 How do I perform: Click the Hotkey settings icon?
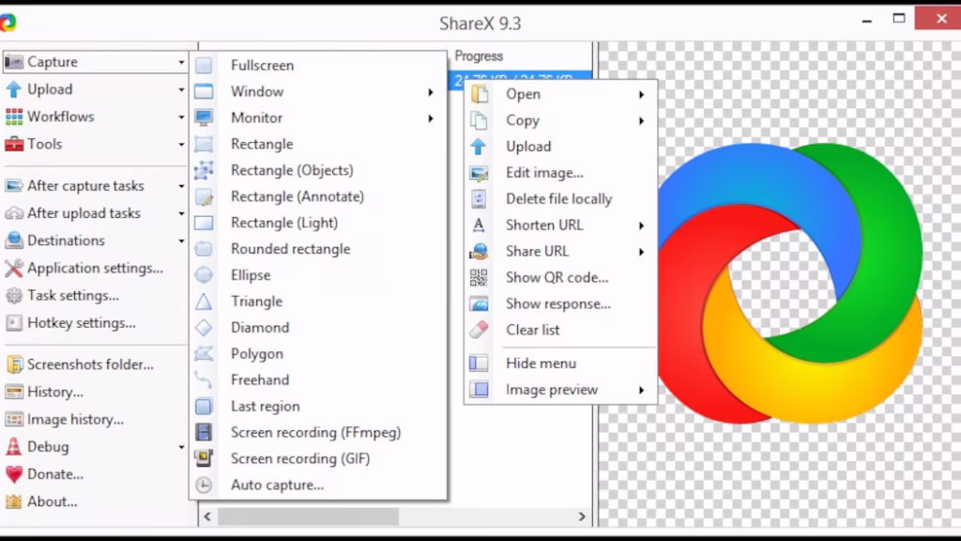tap(13, 323)
